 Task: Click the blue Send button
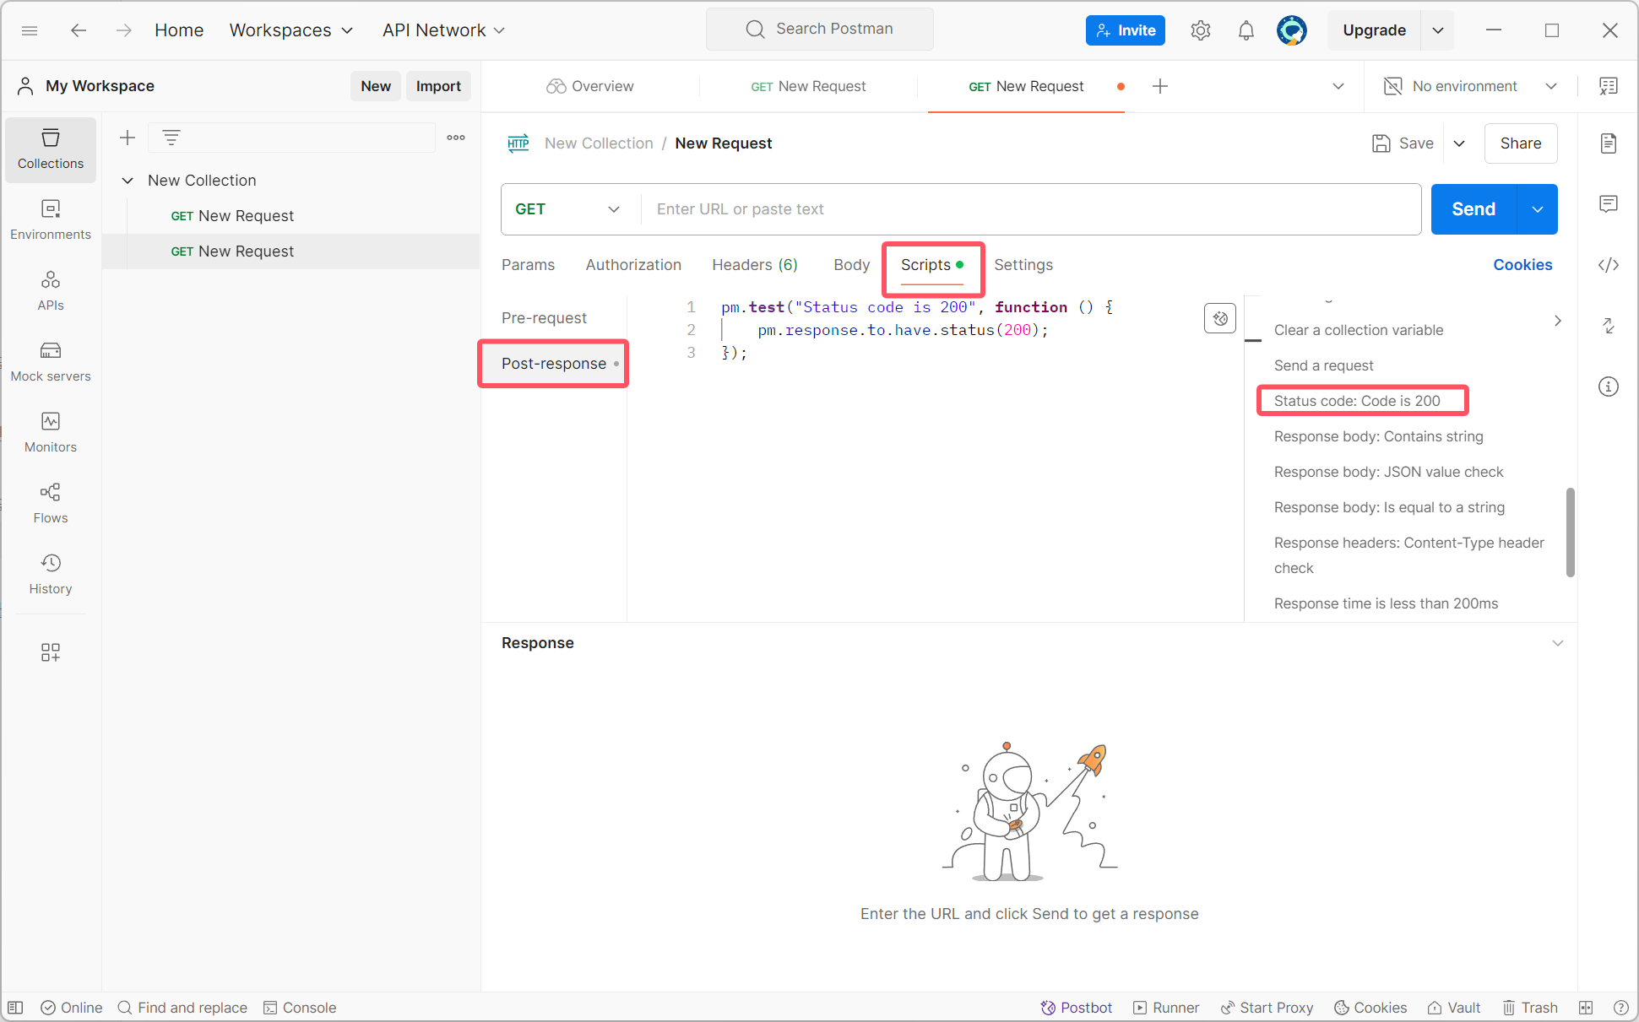click(x=1473, y=209)
